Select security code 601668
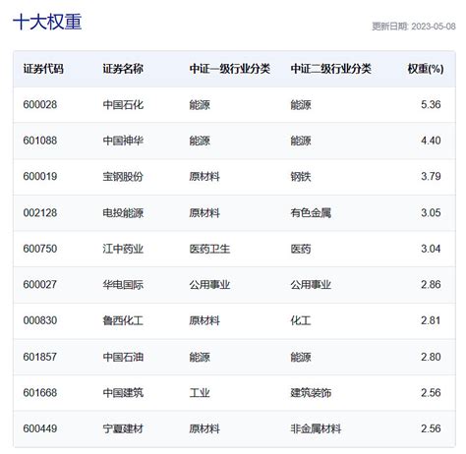 click(x=40, y=392)
